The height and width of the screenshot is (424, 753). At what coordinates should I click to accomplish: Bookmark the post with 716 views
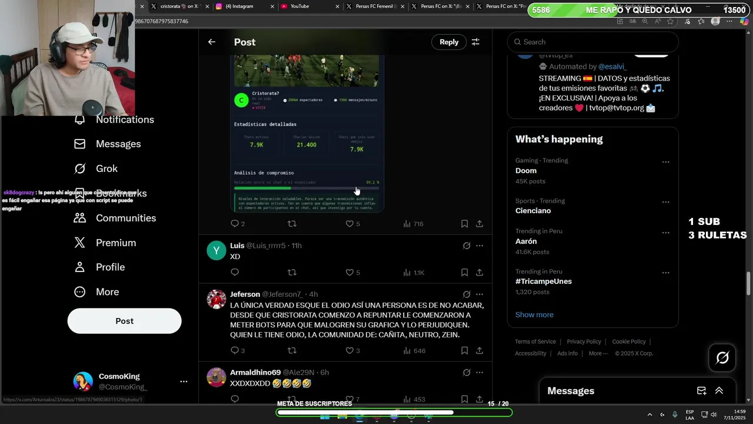465,224
